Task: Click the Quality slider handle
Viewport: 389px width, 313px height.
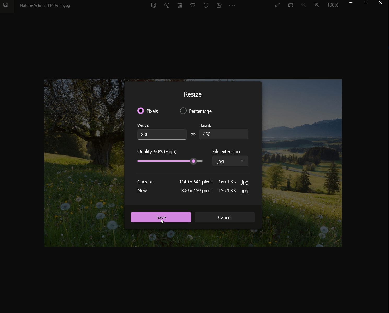Action: 194,161
